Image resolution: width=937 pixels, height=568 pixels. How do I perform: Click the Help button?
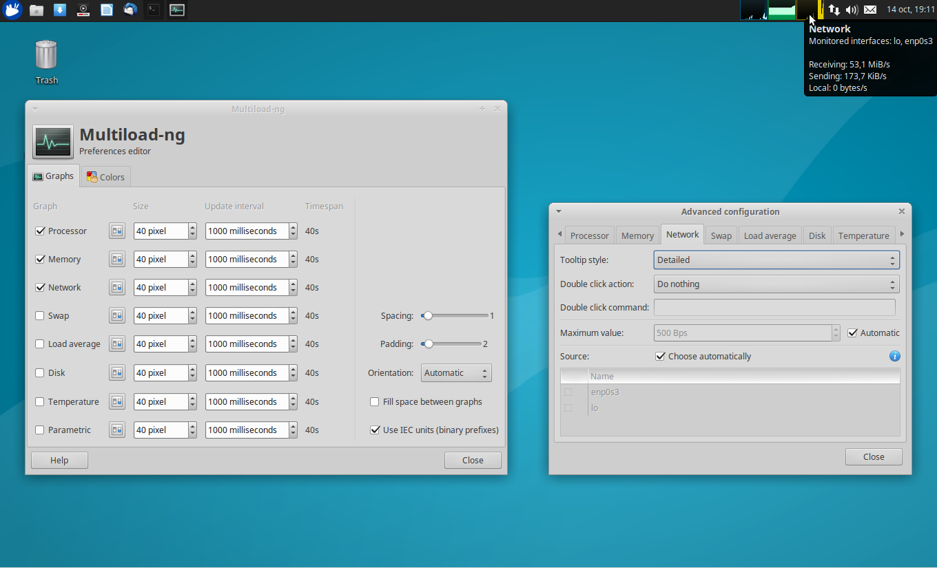tap(59, 460)
